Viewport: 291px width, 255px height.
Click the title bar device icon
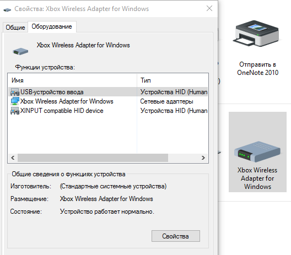tap(7, 9)
